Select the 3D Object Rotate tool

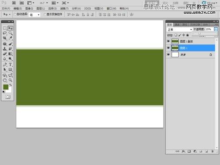click(x=5, y=75)
